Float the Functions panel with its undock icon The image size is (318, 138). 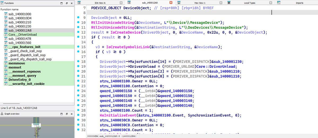click(x=67, y=3)
